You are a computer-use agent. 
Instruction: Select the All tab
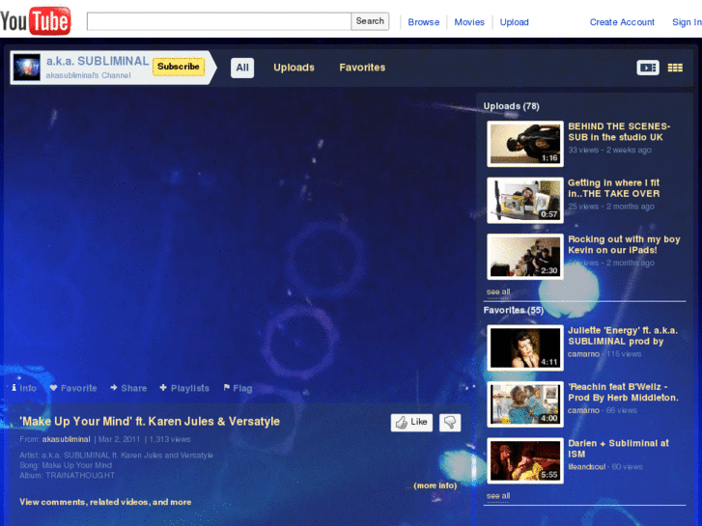242,68
